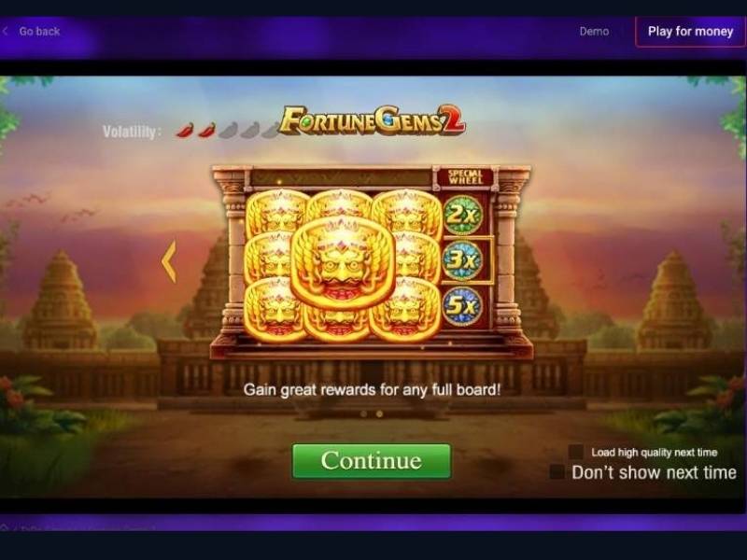
Task: Click the 5x multiplier gem icon
Action: pos(462,306)
